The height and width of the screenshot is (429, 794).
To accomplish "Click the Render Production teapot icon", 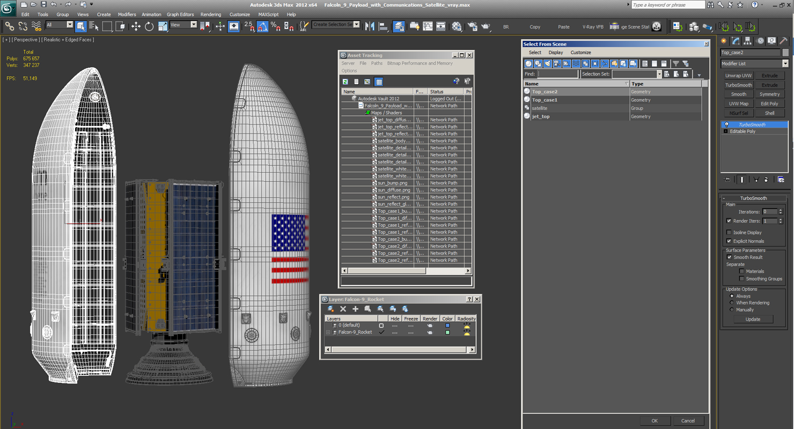I will pos(486,26).
